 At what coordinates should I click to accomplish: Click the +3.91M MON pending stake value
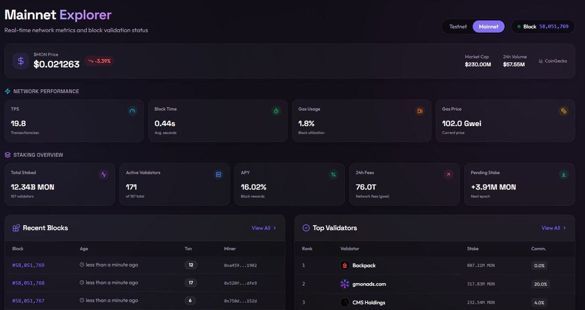tap(493, 187)
